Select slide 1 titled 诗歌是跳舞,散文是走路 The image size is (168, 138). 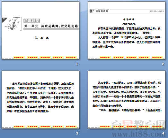[x=40, y=30]
